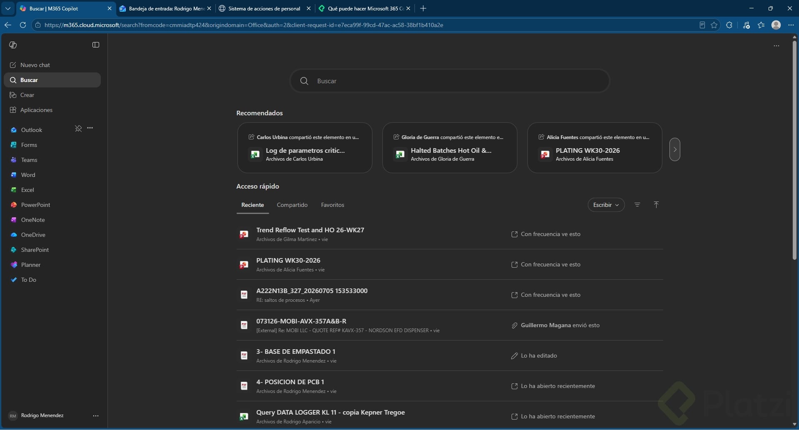799x430 pixels.
Task: Launch SharePoint from the sidebar
Action: click(x=52, y=250)
